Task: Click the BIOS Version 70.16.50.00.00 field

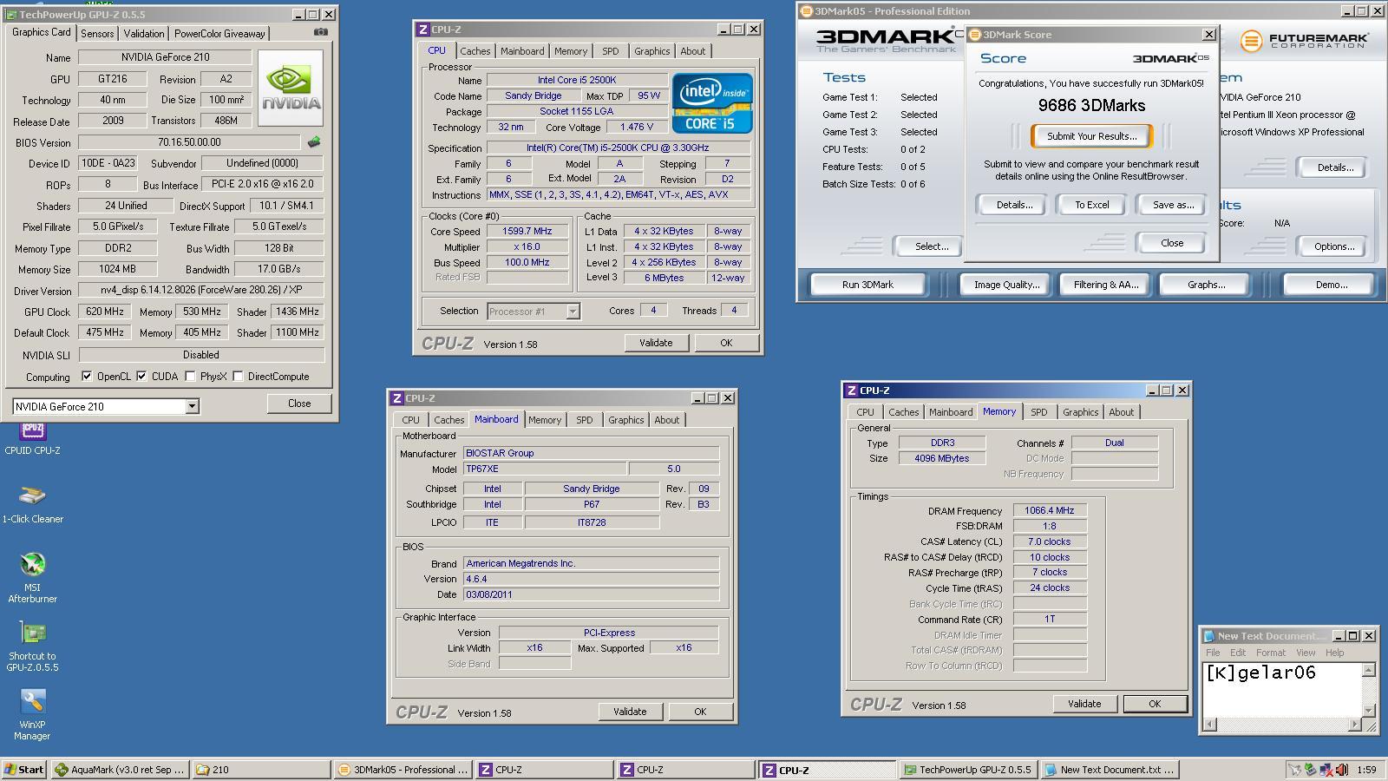Action: point(190,142)
